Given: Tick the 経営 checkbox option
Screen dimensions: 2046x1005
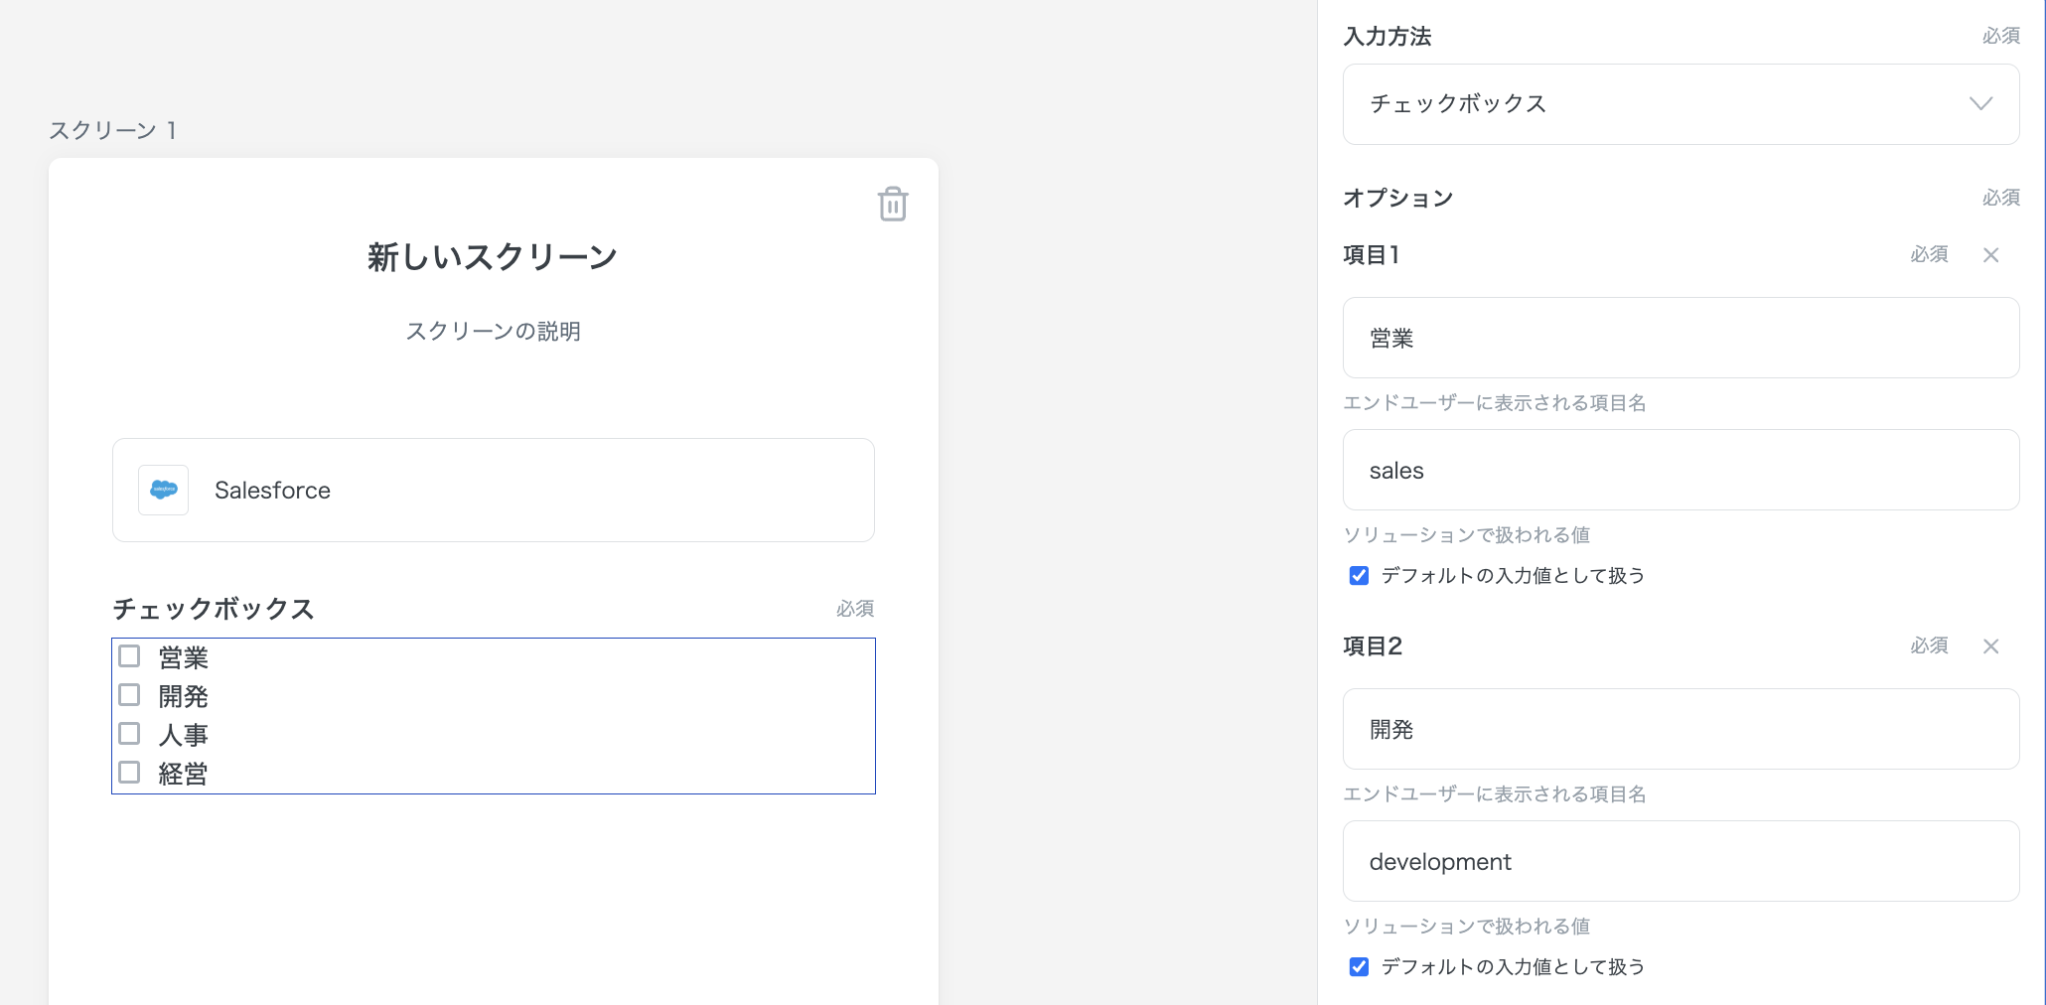Looking at the screenshot, I should pyautogui.click(x=129, y=773).
